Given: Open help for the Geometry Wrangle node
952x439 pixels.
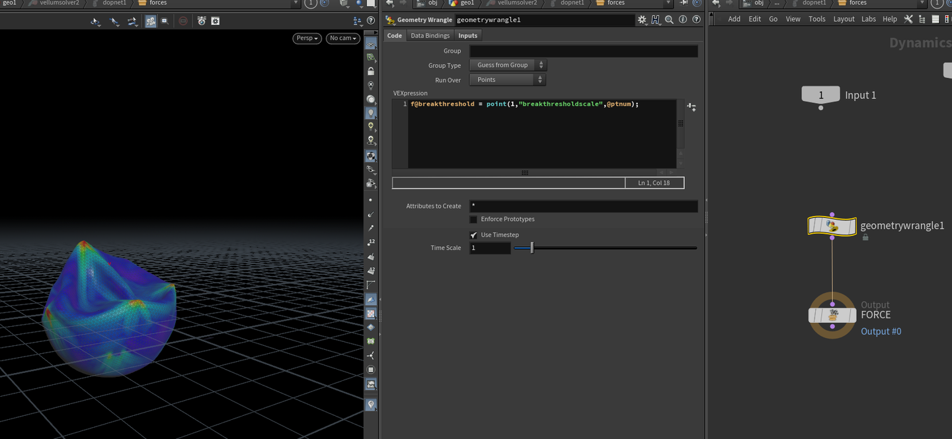Looking at the screenshot, I should pyautogui.click(x=695, y=20).
